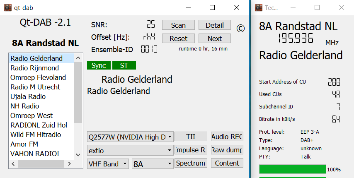This screenshot has height=178, width=354.
Task: Click the runtime 0 hr, 16 min text
Action: [x=203, y=49]
